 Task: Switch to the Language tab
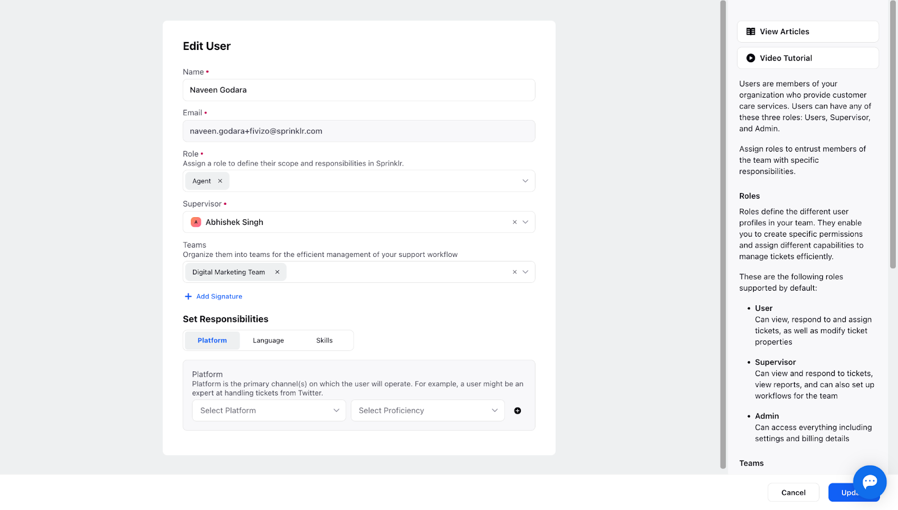click(x=268, y=341)
